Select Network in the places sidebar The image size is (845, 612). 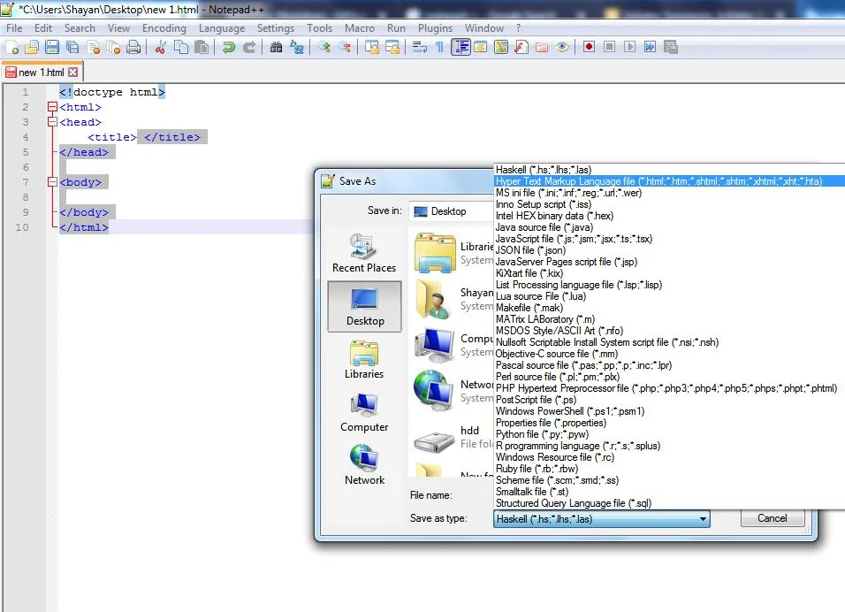(x=364, y=465)
